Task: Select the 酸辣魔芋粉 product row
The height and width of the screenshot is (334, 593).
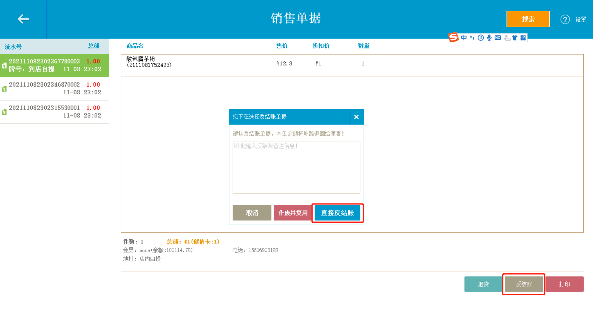Action: [352, 65]
